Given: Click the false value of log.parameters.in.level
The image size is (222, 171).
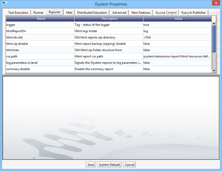Looking at the screenshot, I should click(177, 63).
